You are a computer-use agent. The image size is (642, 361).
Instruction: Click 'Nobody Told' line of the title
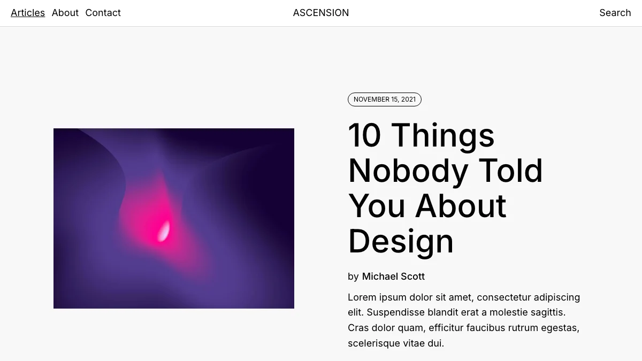446,171
